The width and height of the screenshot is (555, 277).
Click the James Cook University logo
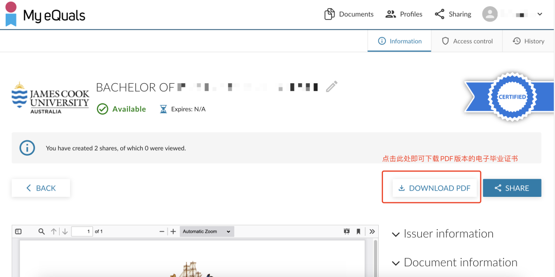coord(50,98)
